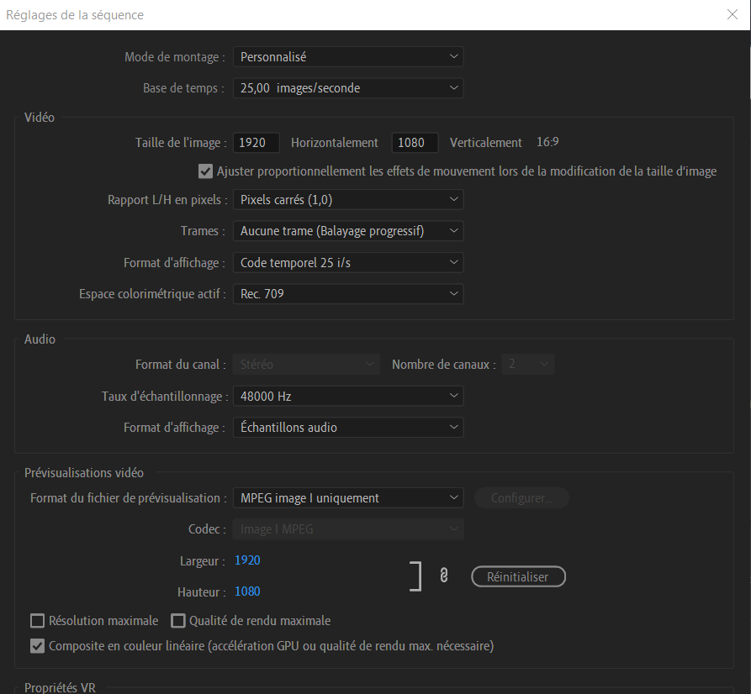Click the Largeur preview value 1920
Screen dimensions: 751x694
point(247,560)
